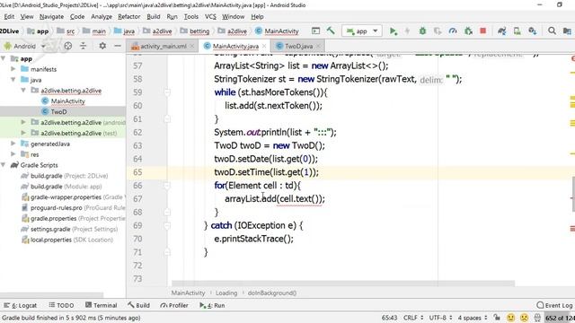Collapse the a2dlive.betting.a2dlive package
The width and height of the screenshot is (575, 323).
pos(23,90)
